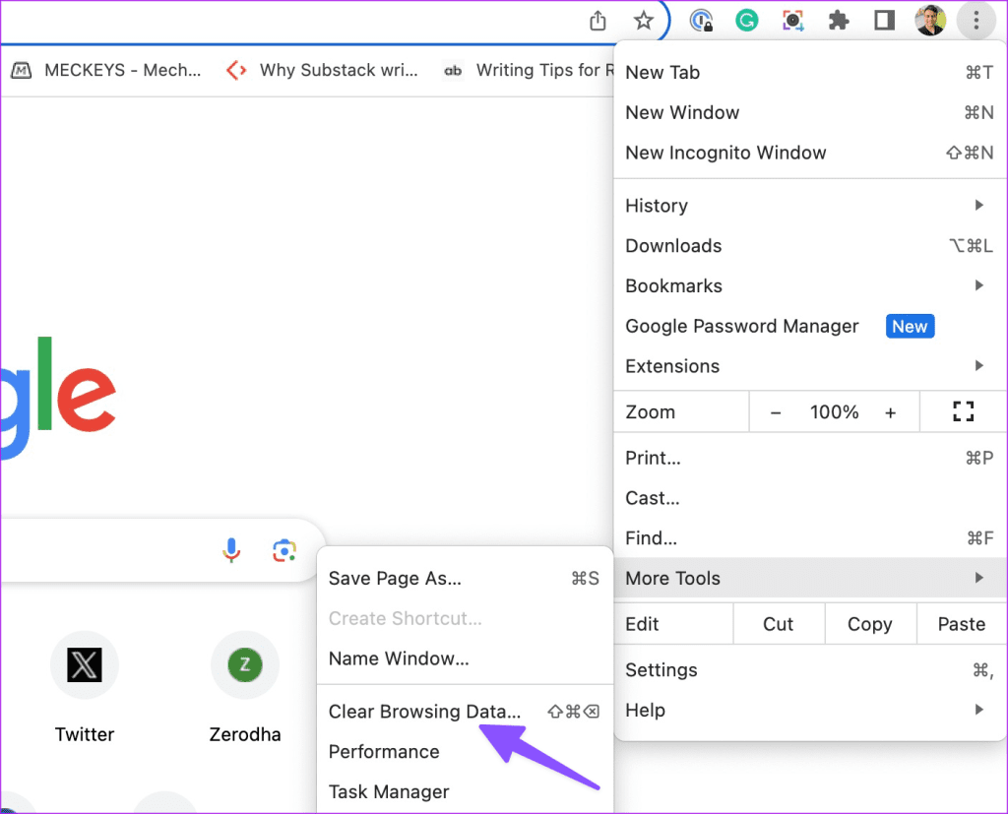Open a New Incognito Window
1008x814 pixels.
click(810, 153)
